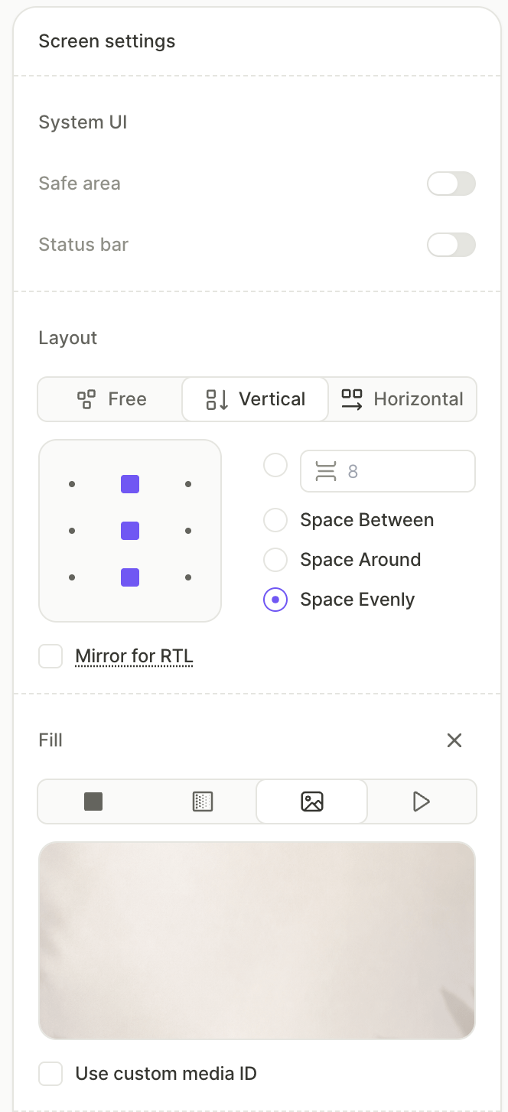Click the System UI section label
This screenshot has height=1112, width=508.
pos(83,122)
